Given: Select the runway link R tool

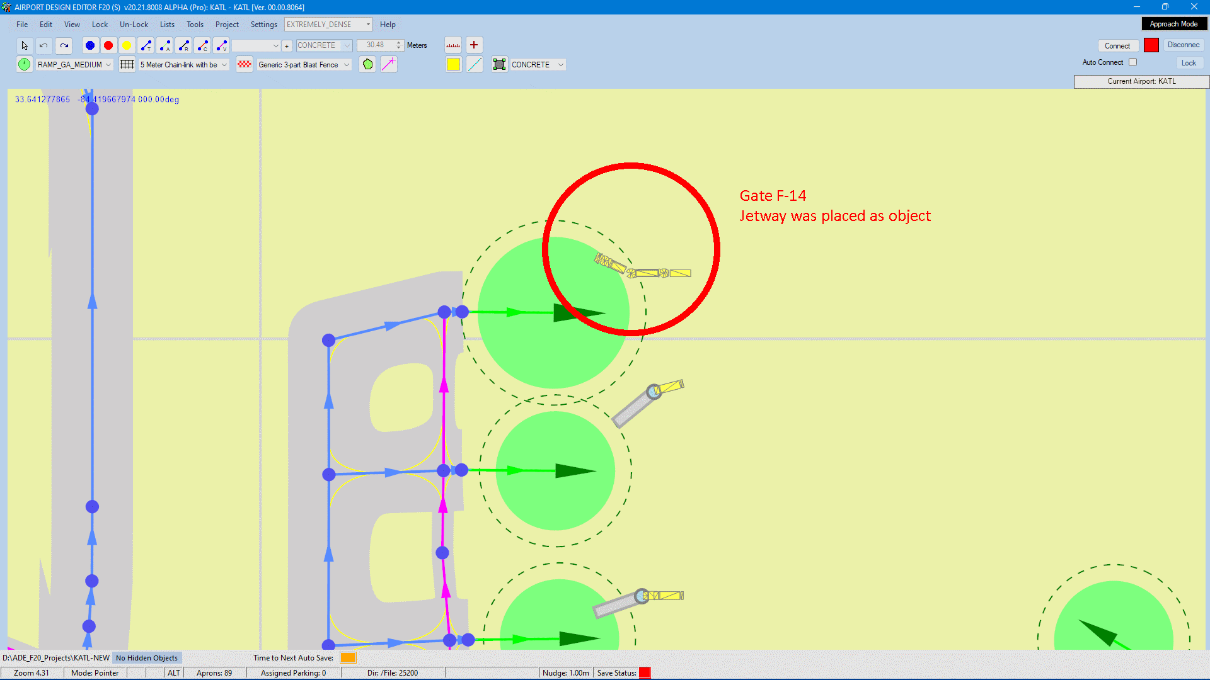Looking at the screenshot, I should (x=183, y=45).
